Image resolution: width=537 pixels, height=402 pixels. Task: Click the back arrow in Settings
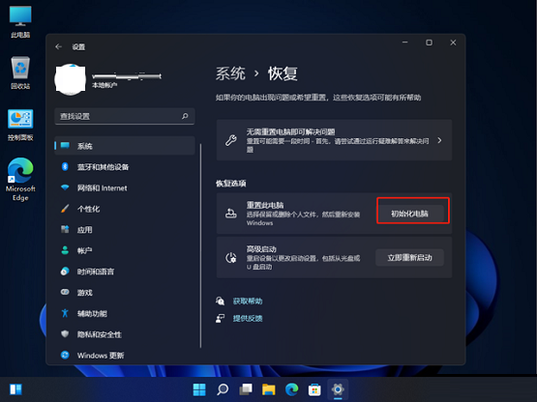59,47
